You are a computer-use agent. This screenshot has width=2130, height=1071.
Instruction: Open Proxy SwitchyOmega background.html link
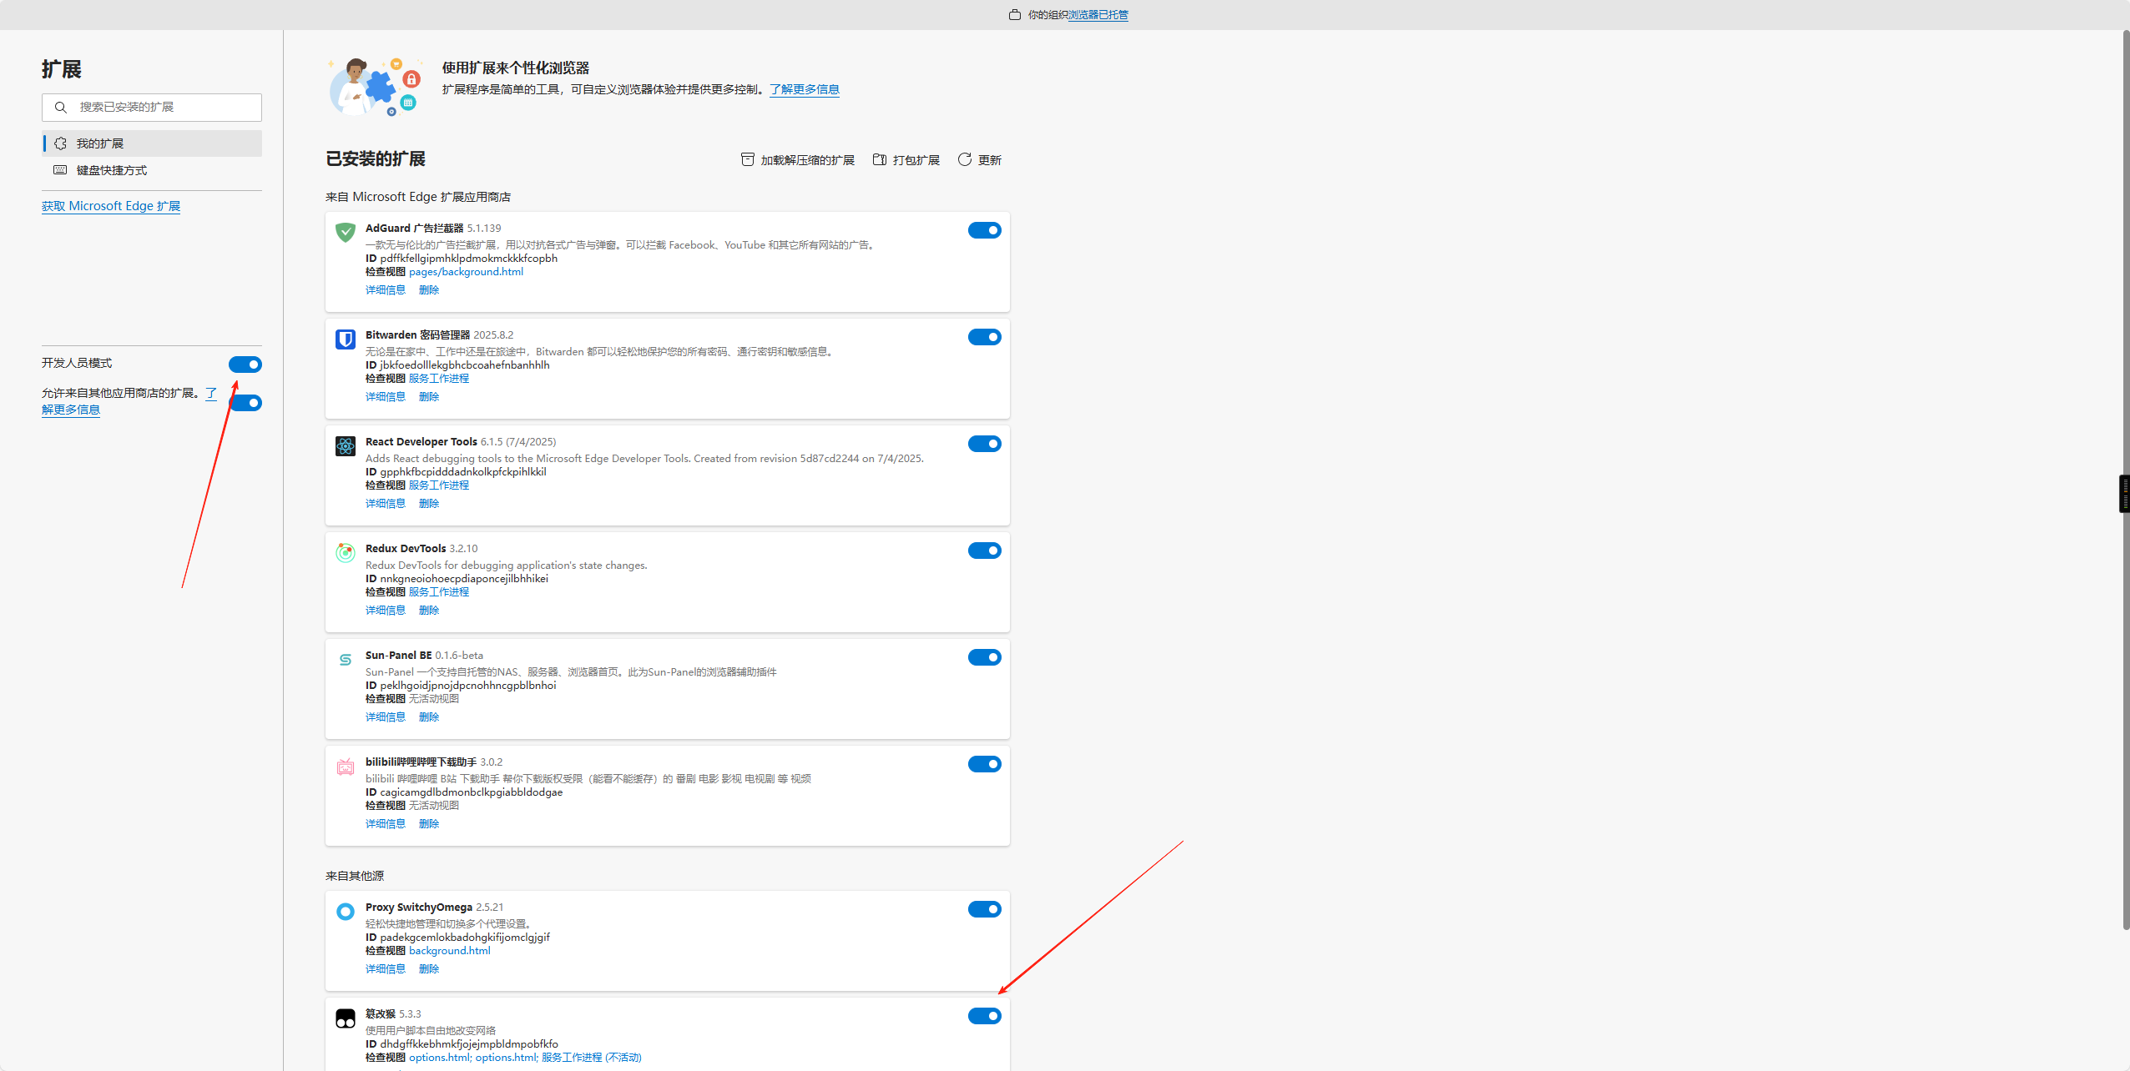click(x=450, y=951)
